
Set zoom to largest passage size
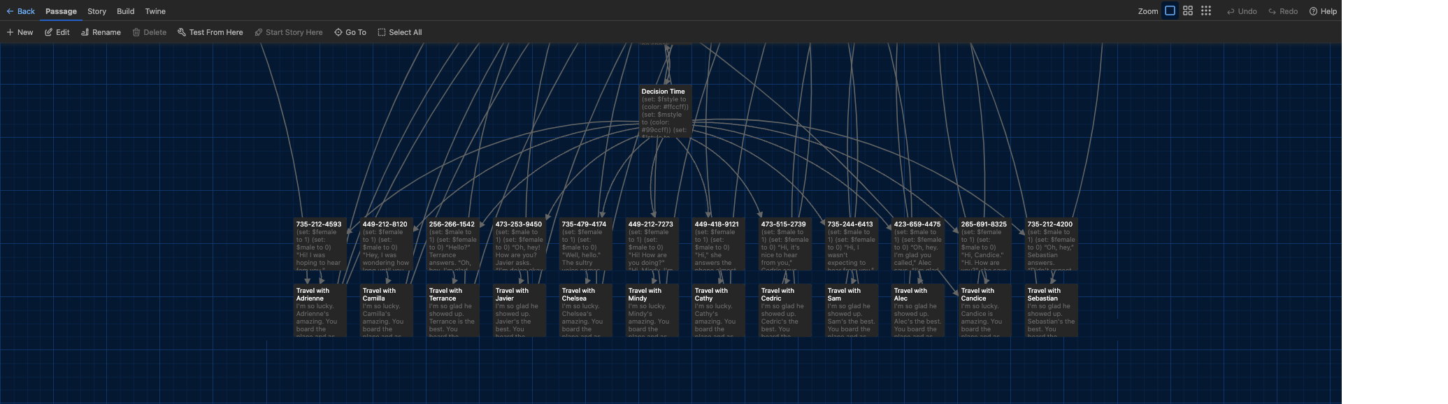1170,11
